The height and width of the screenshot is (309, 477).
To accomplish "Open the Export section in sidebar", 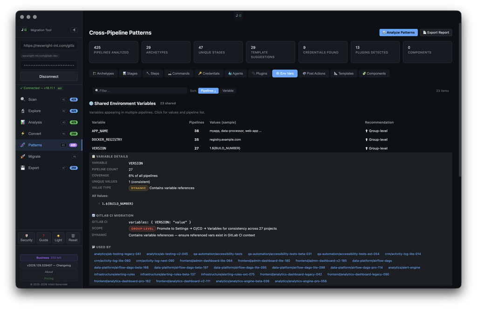I will pyautogui.click(x=48, y=168).
